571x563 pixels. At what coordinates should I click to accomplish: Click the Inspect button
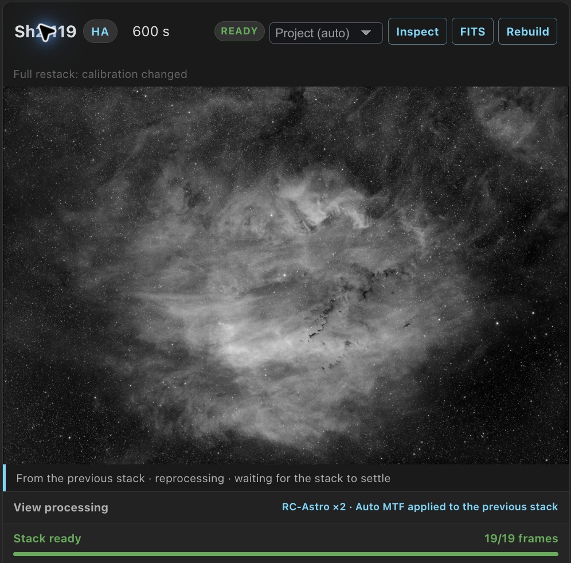417,32
